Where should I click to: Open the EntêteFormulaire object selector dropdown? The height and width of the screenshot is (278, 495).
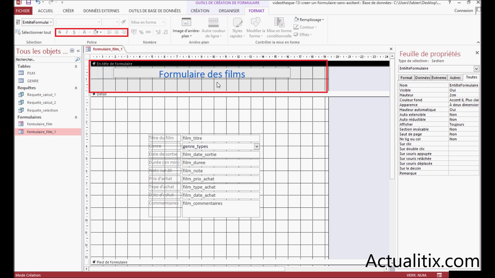pos(51,22)
